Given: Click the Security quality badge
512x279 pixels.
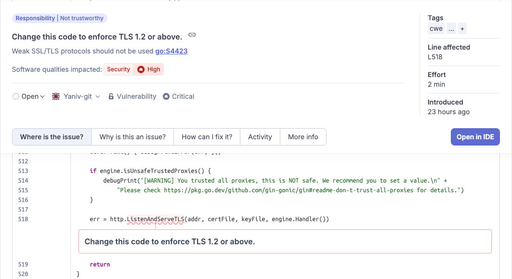Looking at the screenshot, I should (118, 69).
